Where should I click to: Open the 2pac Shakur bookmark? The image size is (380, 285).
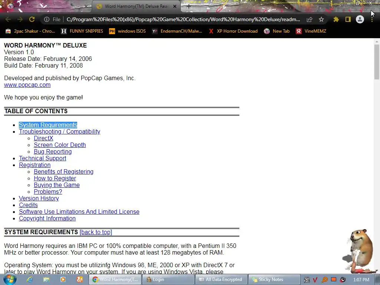click(x=30, y=31)
